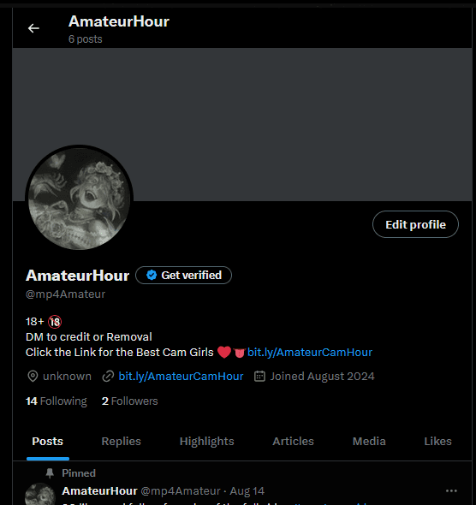Click Edit profile button
Viewport: 476px width, 505px height.
[415, 224]
